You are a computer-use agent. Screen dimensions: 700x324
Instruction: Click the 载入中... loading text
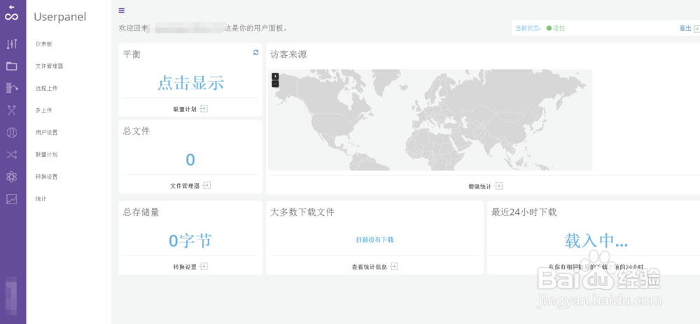596,241
